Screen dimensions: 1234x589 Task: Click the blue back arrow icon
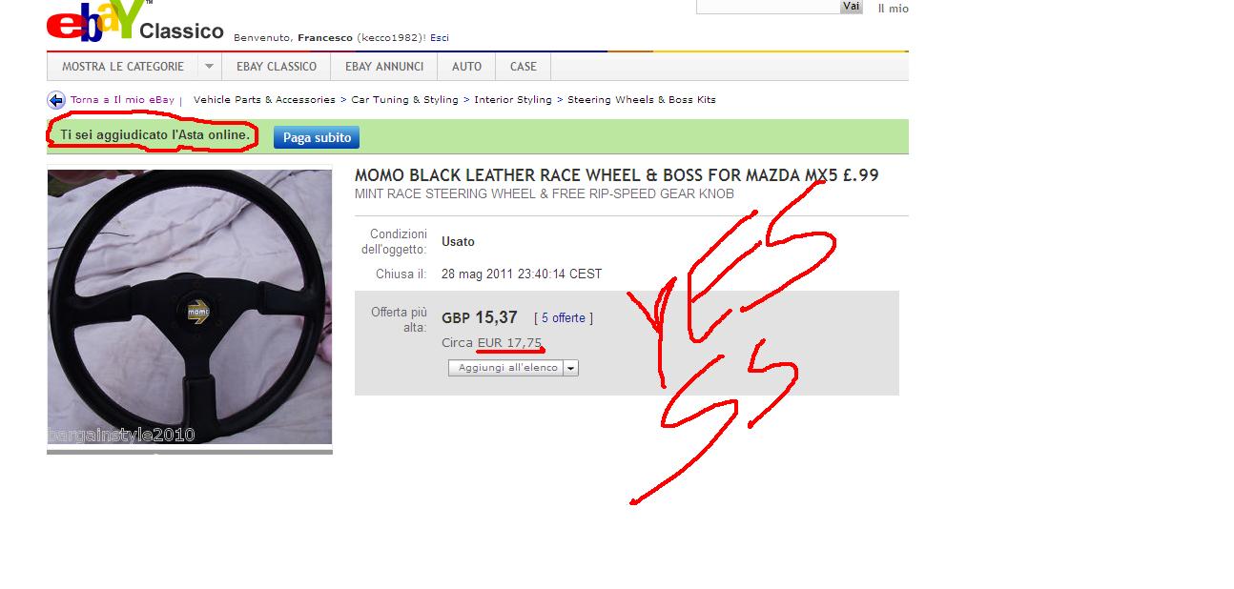(x=56, y=100)
